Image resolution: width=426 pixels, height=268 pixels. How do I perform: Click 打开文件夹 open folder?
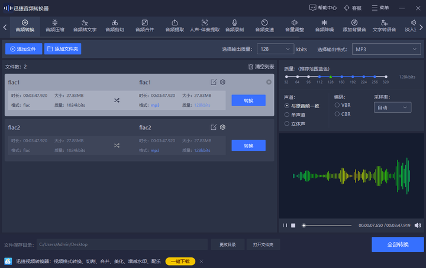tap(263, 244)
